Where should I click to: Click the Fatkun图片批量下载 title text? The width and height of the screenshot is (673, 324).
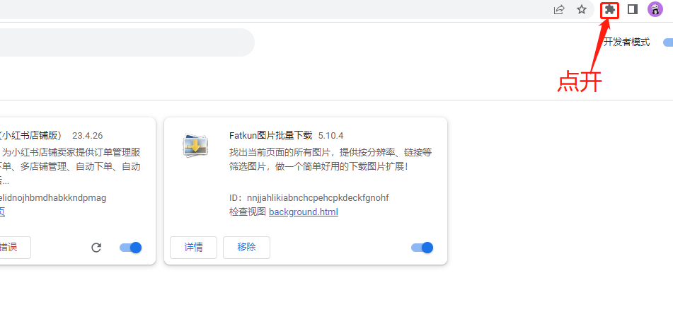pos(270,135)
